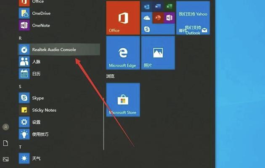Open the 日历 calendar icon
This screenshot has height=168, width=265.
24,74
